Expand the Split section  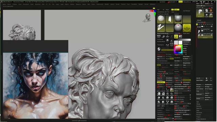(x=198, y=102)
